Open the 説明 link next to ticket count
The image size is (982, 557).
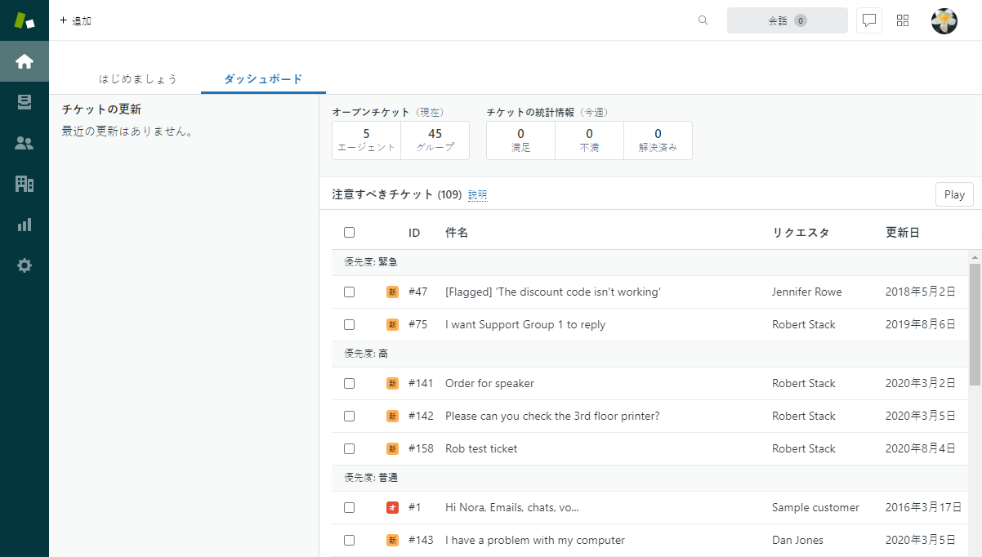point(477,195)
